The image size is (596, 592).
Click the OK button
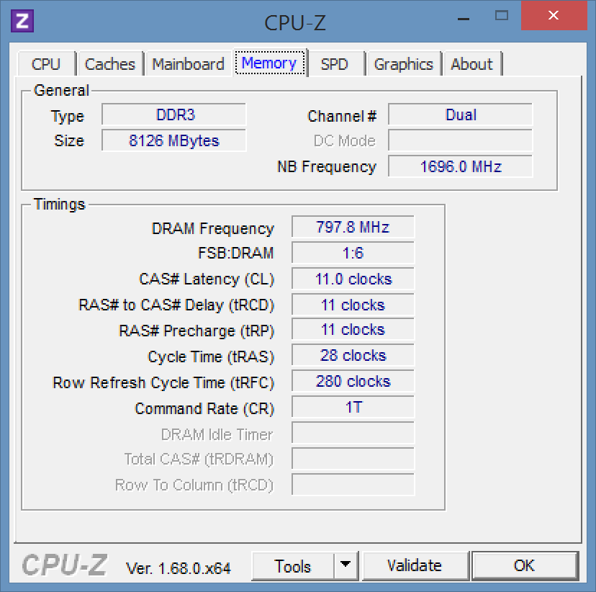pos(525,566)
